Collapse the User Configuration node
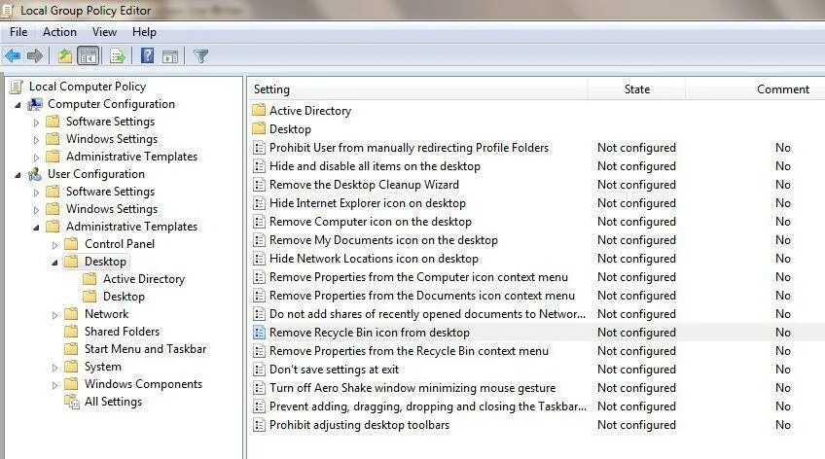This screenshot has height=459, width=825. tap(18, 175)
